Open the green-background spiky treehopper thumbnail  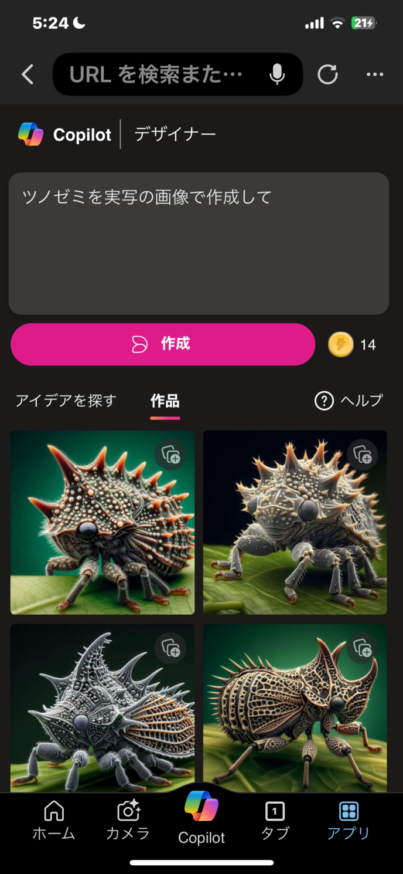coord(103,523)
